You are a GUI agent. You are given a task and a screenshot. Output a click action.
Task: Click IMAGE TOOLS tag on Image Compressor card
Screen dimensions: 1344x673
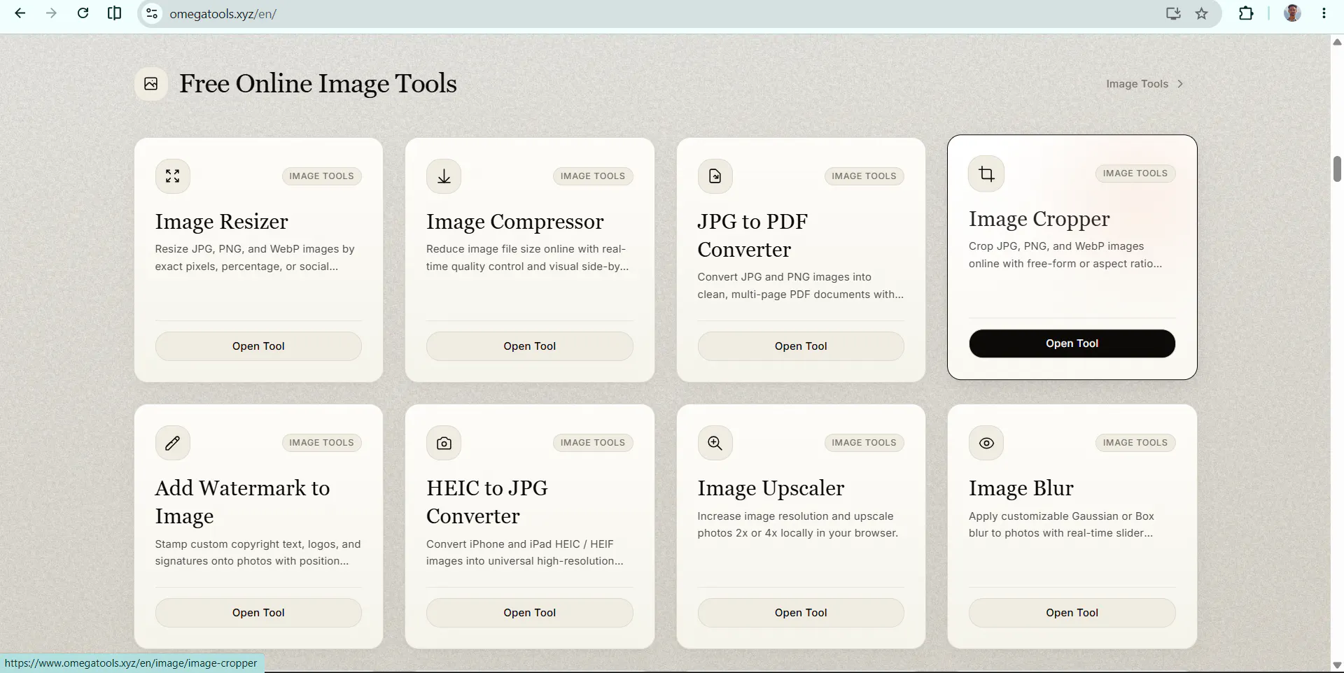click(593, 176)
